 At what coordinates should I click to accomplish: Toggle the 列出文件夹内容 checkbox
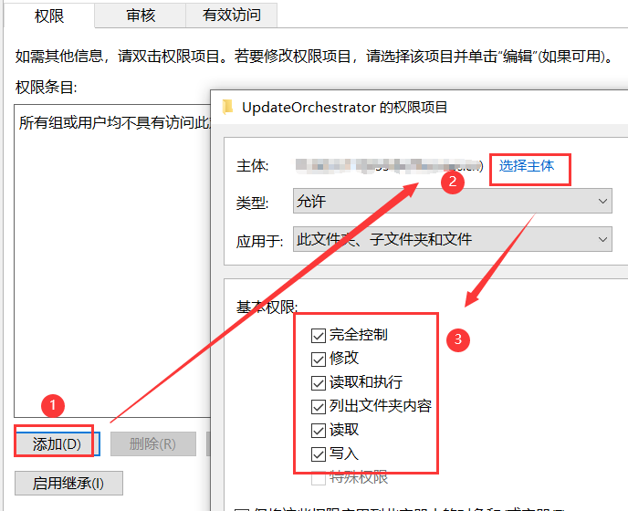(x=319, y=407)
